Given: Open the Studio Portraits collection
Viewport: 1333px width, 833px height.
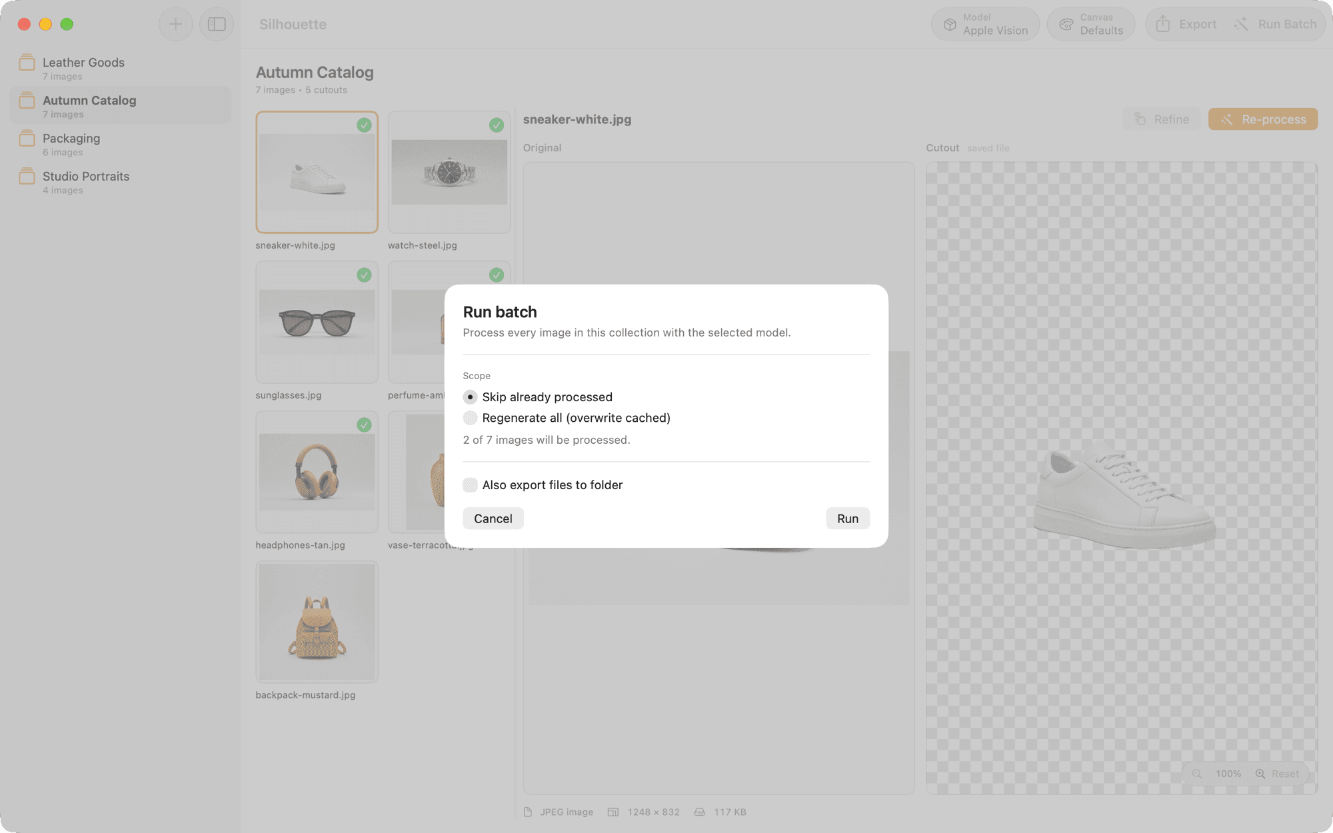Looking at the screenshot, I should (120, 182).
